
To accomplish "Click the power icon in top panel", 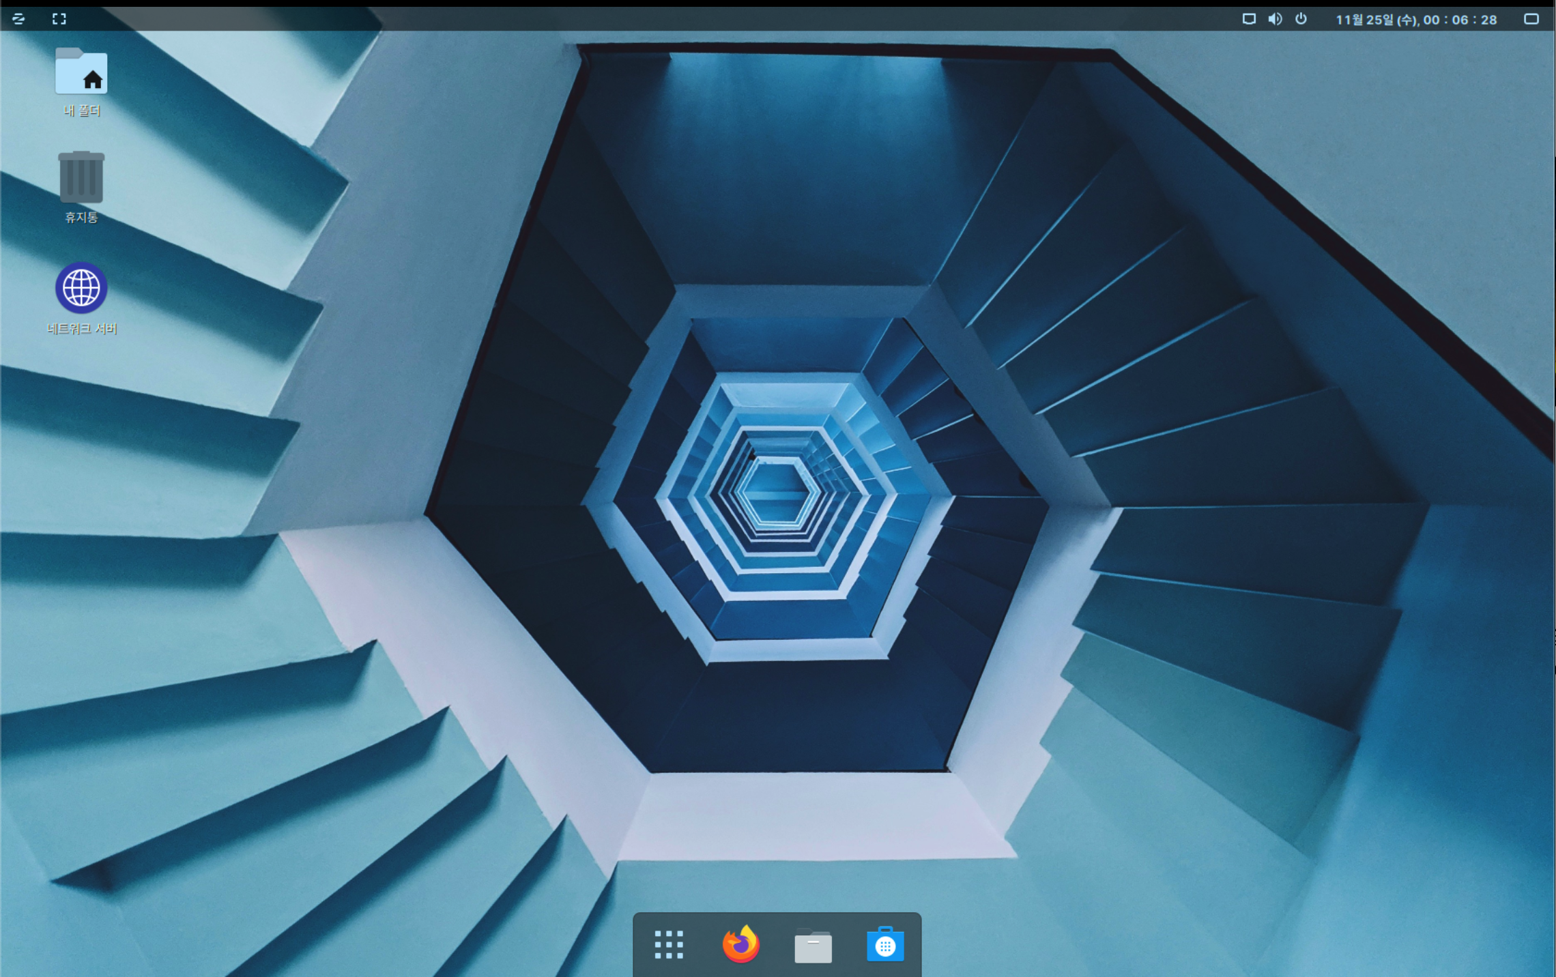I will (1301, 19).
